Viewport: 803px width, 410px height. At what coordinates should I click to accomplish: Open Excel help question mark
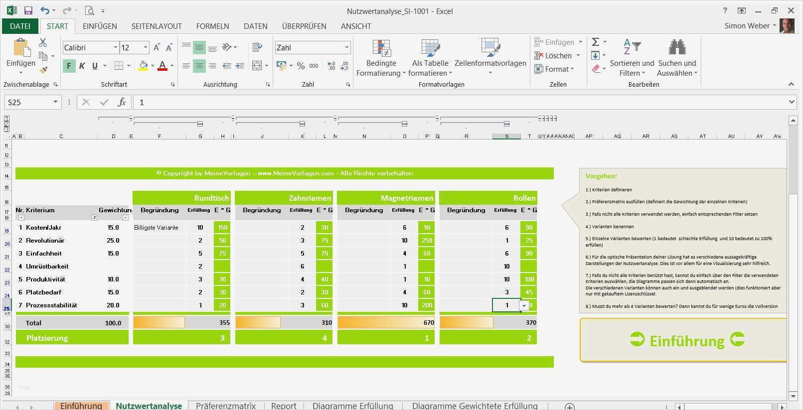[725, 10]
